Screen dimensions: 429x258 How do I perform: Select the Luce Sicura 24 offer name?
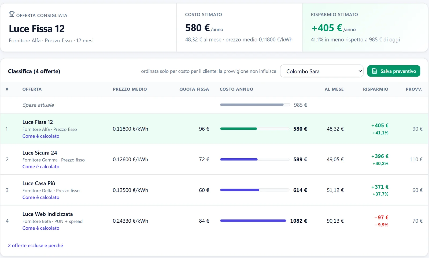click(x=40, y=153)
